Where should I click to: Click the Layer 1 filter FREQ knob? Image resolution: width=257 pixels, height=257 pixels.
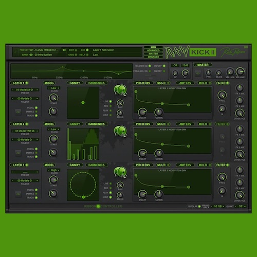(222, 95)
